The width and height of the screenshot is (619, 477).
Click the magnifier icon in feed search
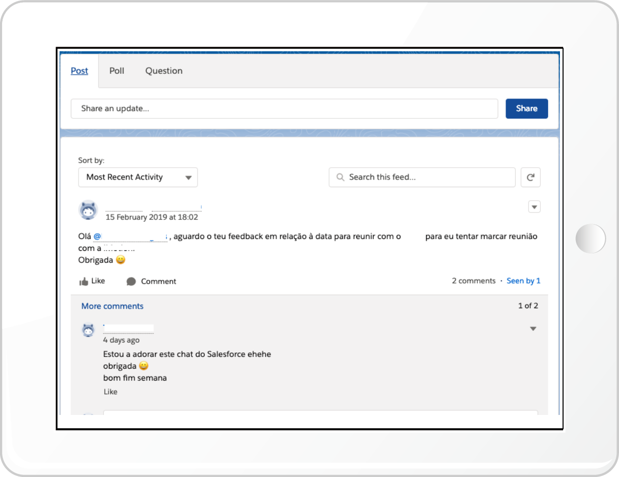[340, 177]
